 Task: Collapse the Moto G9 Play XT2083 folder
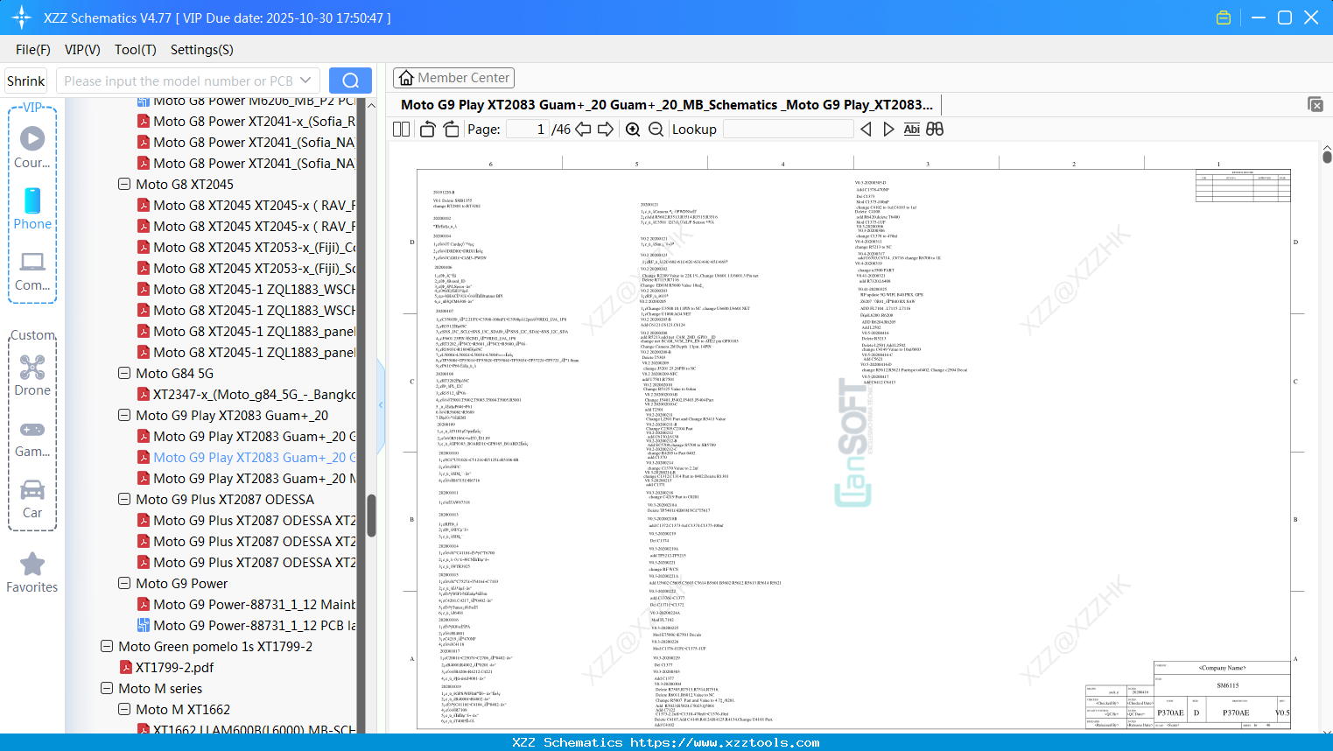click(124, 415)
